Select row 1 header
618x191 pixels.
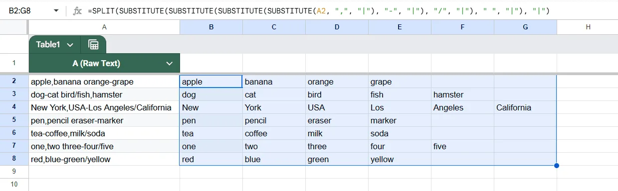tap(14, 63)
